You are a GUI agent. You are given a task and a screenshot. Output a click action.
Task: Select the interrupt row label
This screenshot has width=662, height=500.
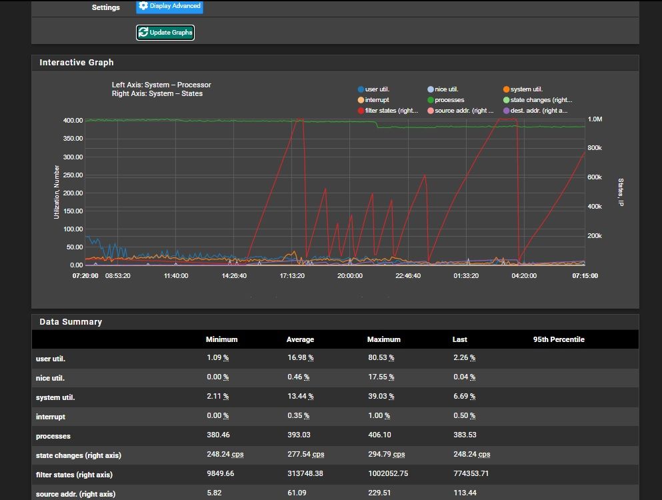click(x=50, y=417)
